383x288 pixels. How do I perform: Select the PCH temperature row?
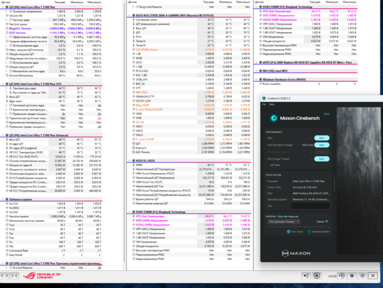coord(189,37)
